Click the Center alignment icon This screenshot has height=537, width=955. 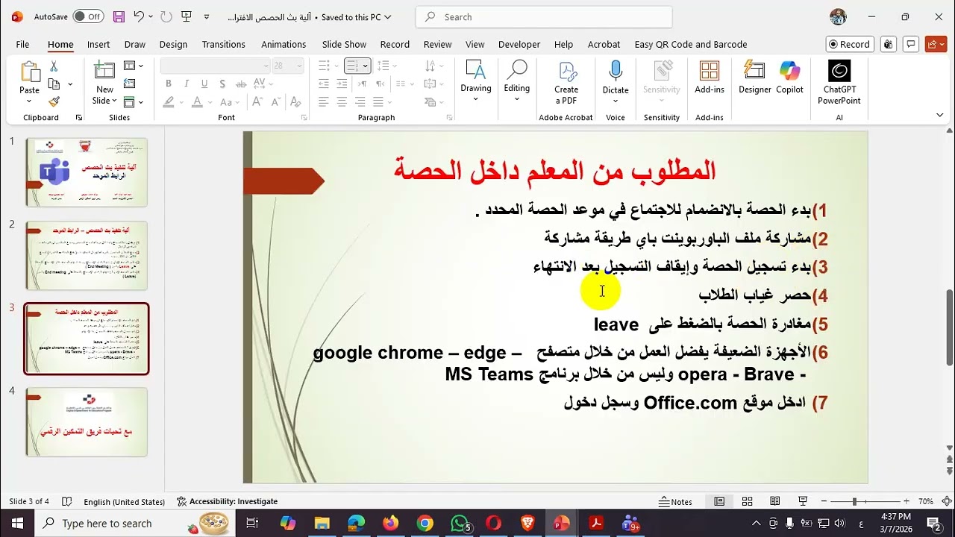click(342, 101)
